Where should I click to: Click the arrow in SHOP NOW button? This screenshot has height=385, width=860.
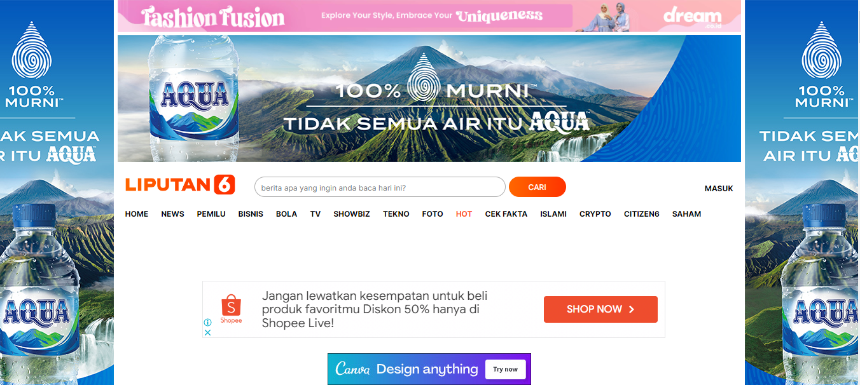632,309
